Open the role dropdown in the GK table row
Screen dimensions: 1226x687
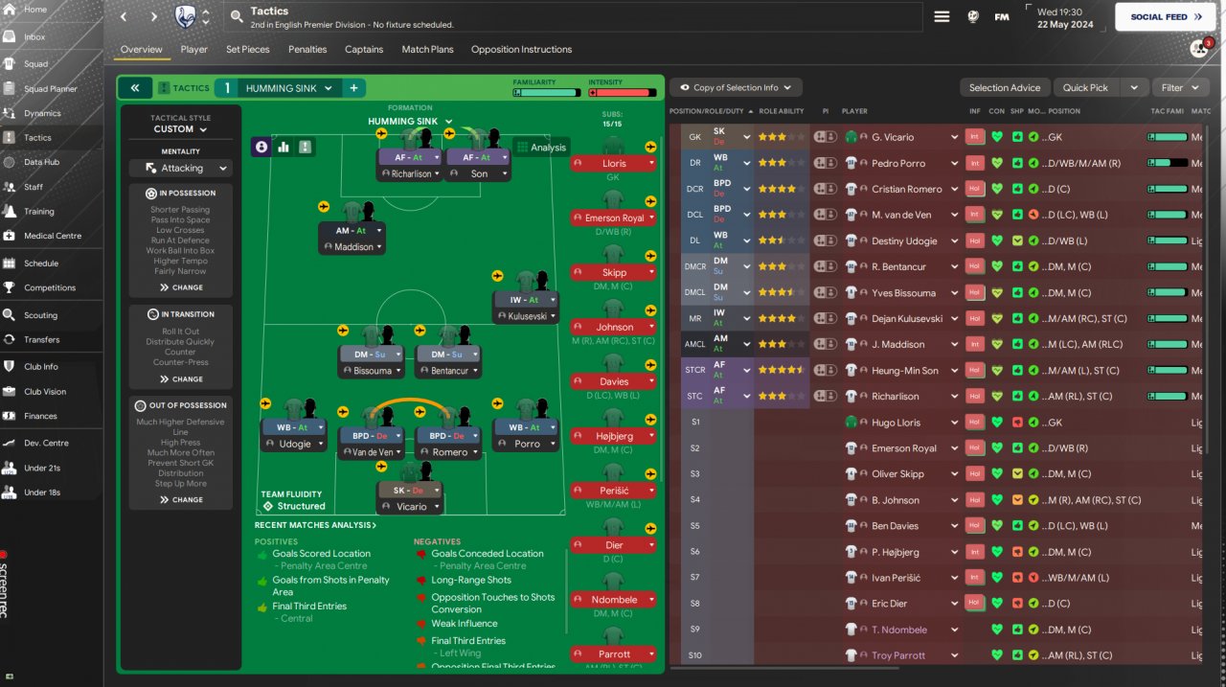(x=746, y=137)
